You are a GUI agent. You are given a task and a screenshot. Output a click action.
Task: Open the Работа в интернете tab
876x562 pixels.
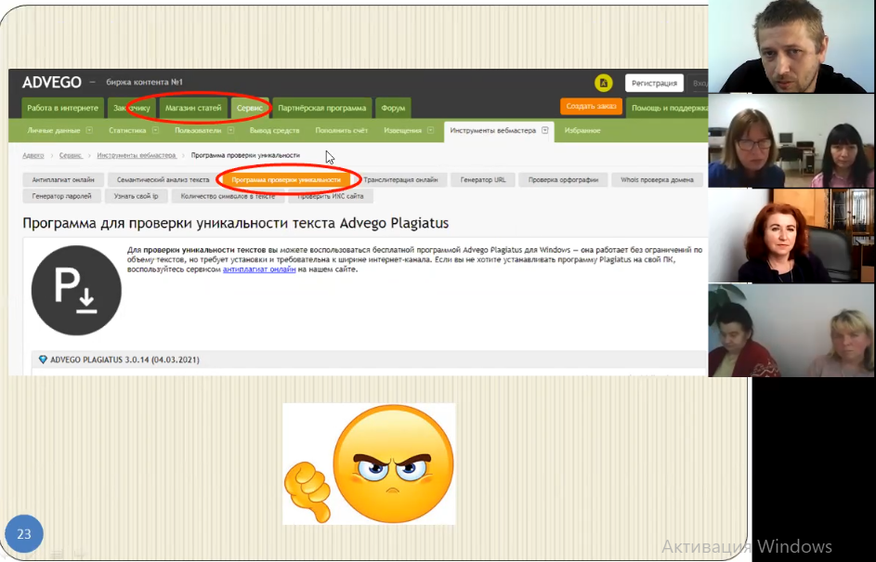coord(62,108)
